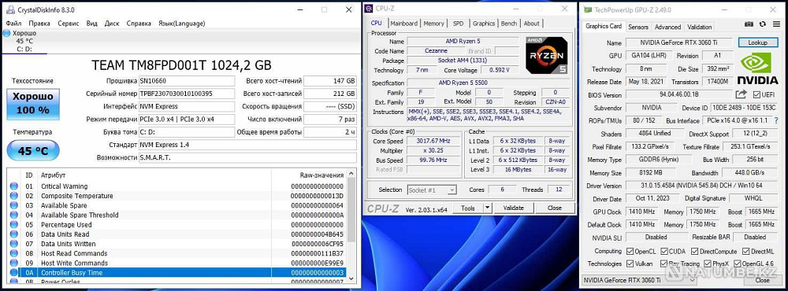Open the Диск menu

coord(112,23)
